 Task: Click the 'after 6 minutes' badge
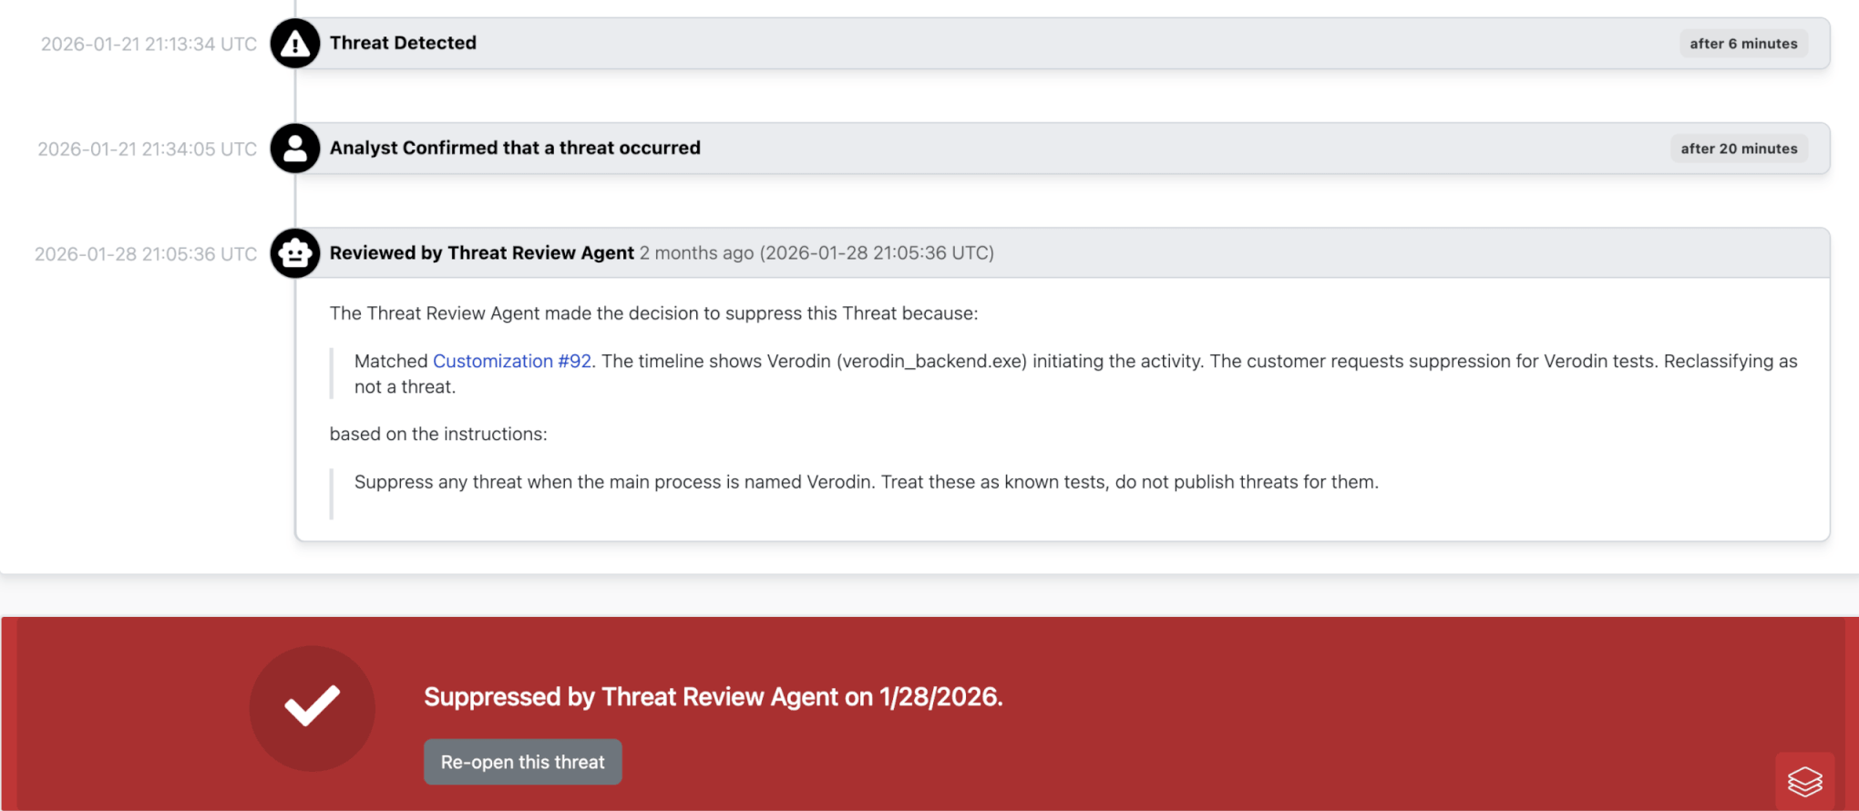pos(1743,43)
